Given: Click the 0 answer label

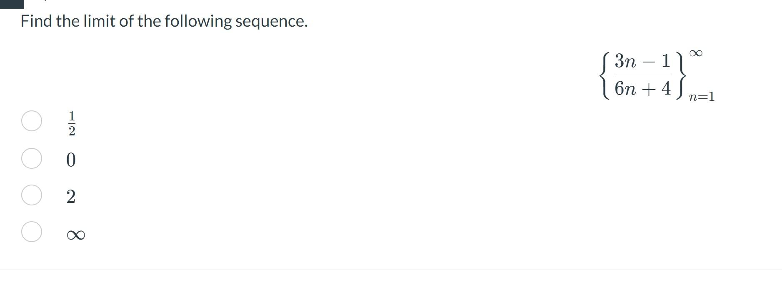Looking at the screenshot, I should (71, 160).
